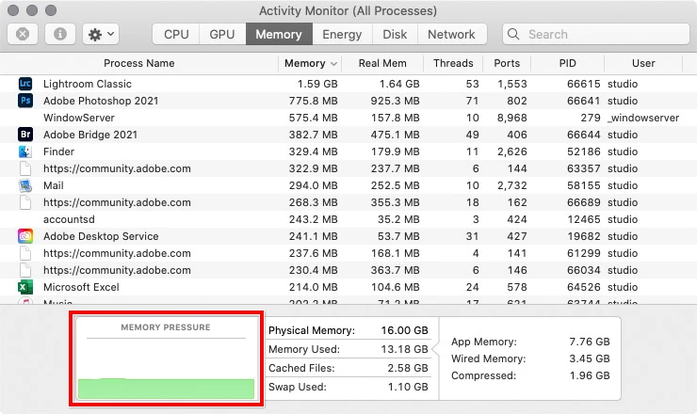
Task: Select the accountsd process row
Action: click(348, 219)
